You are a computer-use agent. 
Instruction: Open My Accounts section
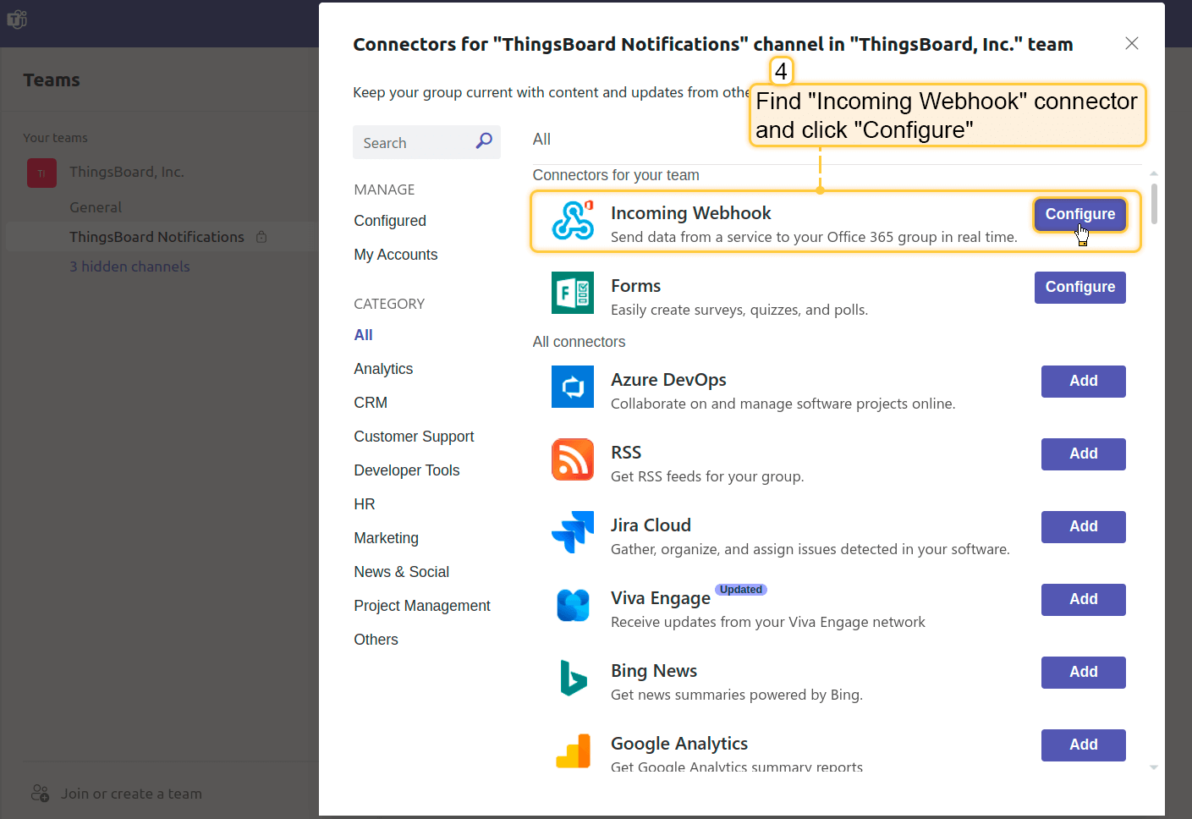click(396, 255)
